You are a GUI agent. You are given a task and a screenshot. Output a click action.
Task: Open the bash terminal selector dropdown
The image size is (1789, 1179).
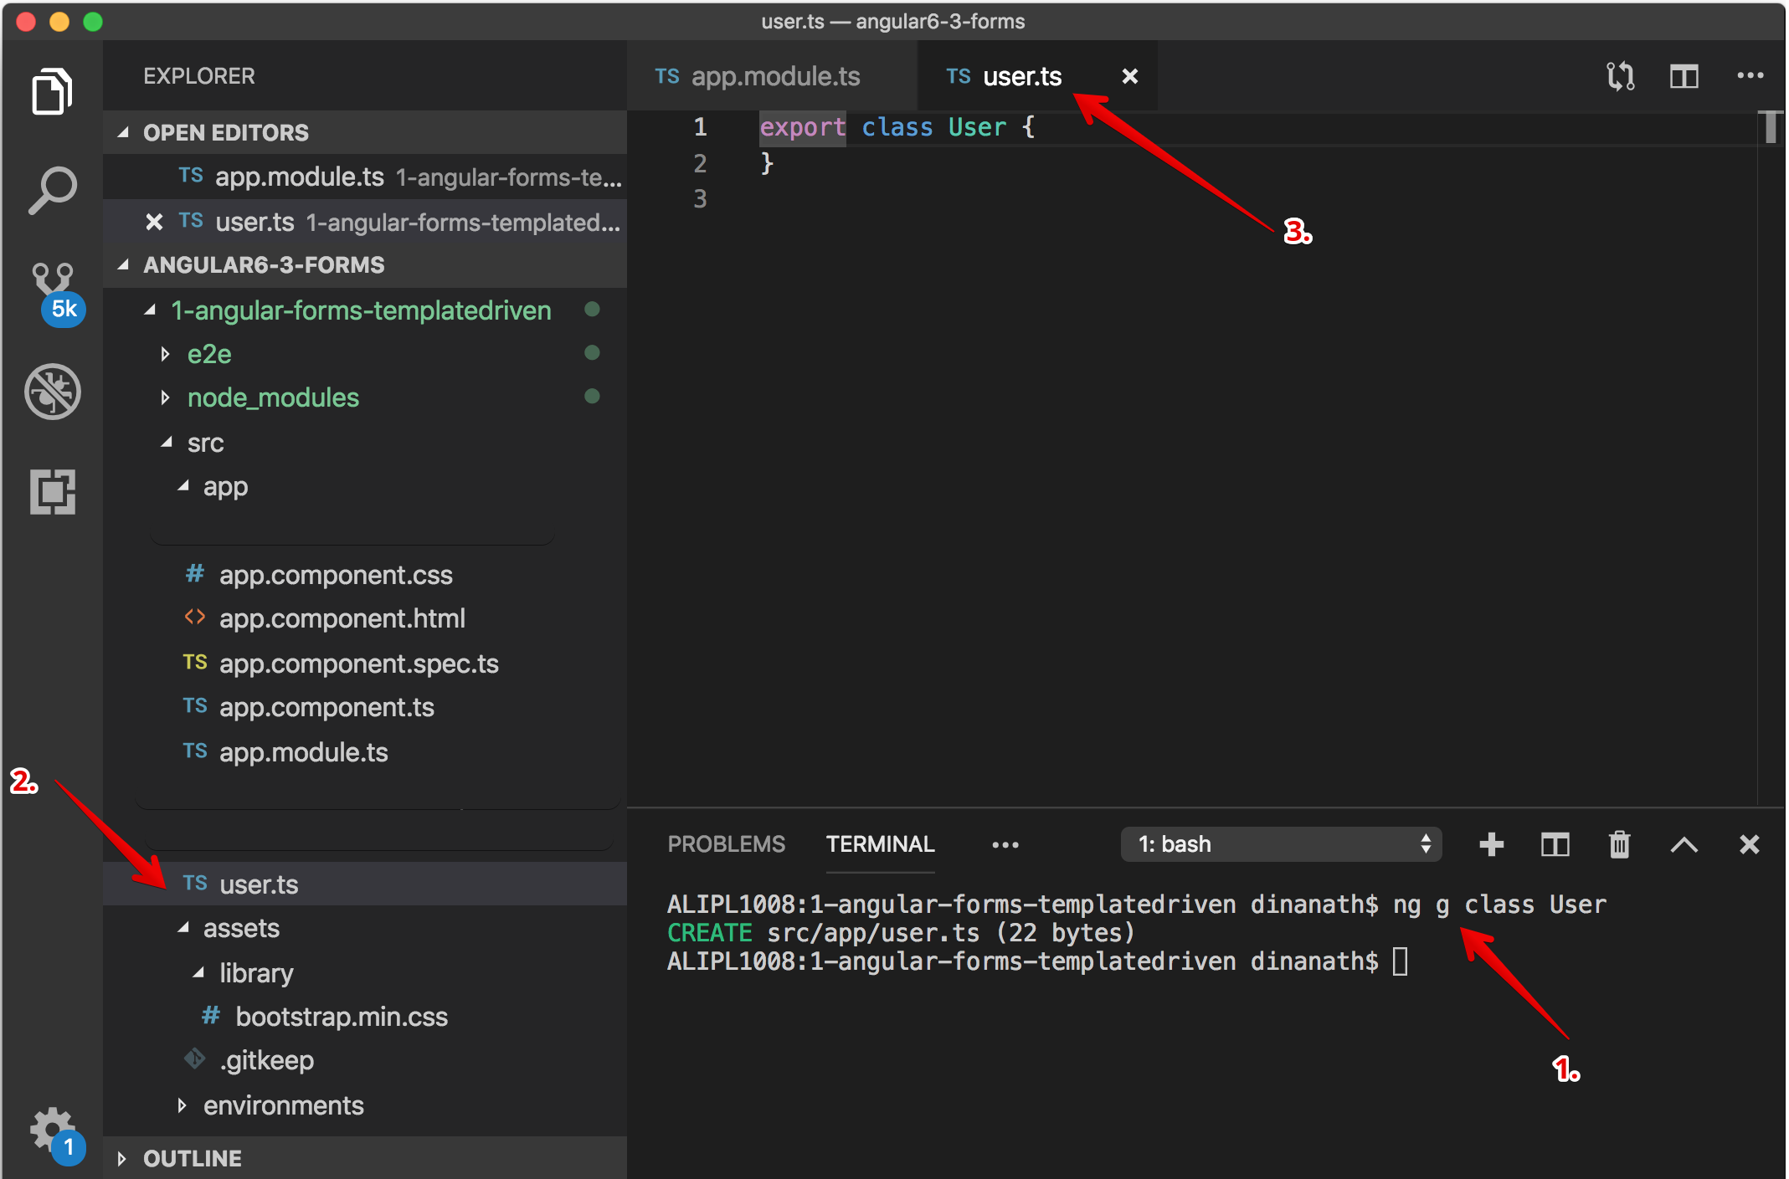[x=1281, y=844]
